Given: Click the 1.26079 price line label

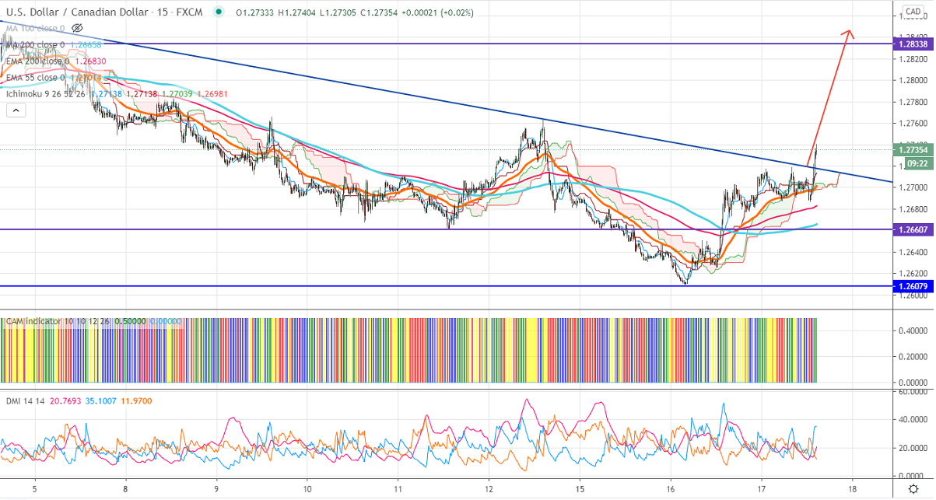Looking at the screenshot, I should (x=912, y=287).
